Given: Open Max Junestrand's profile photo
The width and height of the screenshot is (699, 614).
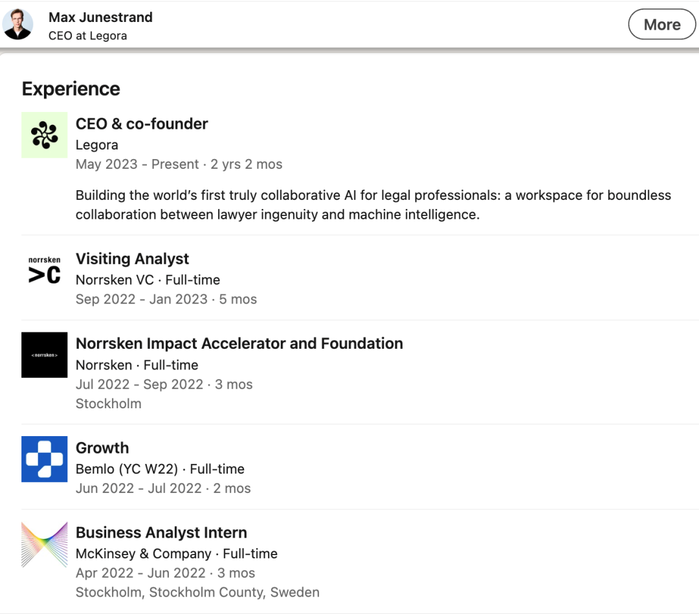Looking at the screenshot, I should pos(18,24).
